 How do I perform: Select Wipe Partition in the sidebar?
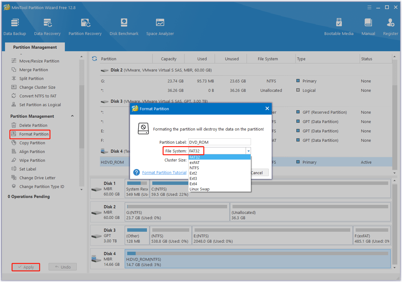pyautogui.click(x=32, y=161)
